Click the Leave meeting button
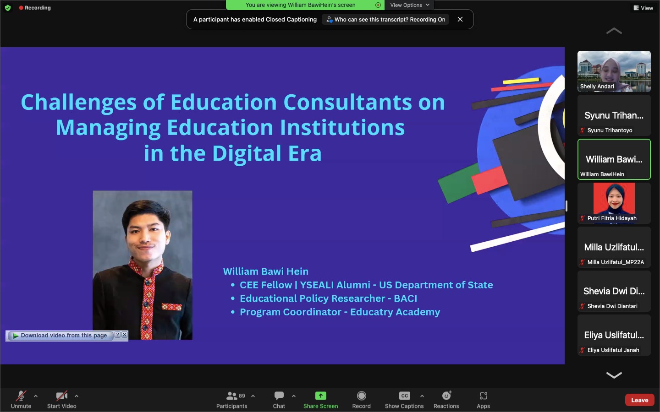The image size is (660, 412). coord(639,400)
